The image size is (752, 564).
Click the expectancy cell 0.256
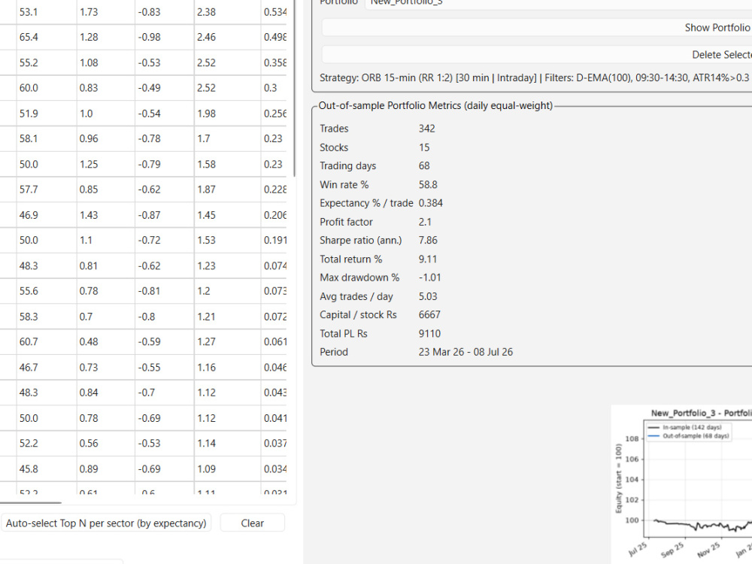click(274, 114)
